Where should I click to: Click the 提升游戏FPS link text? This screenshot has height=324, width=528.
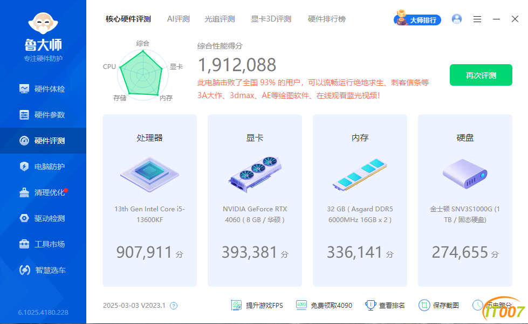click(x=264, y=306)
